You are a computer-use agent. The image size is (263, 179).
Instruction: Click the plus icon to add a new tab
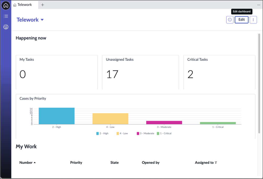tap(43, 5)
